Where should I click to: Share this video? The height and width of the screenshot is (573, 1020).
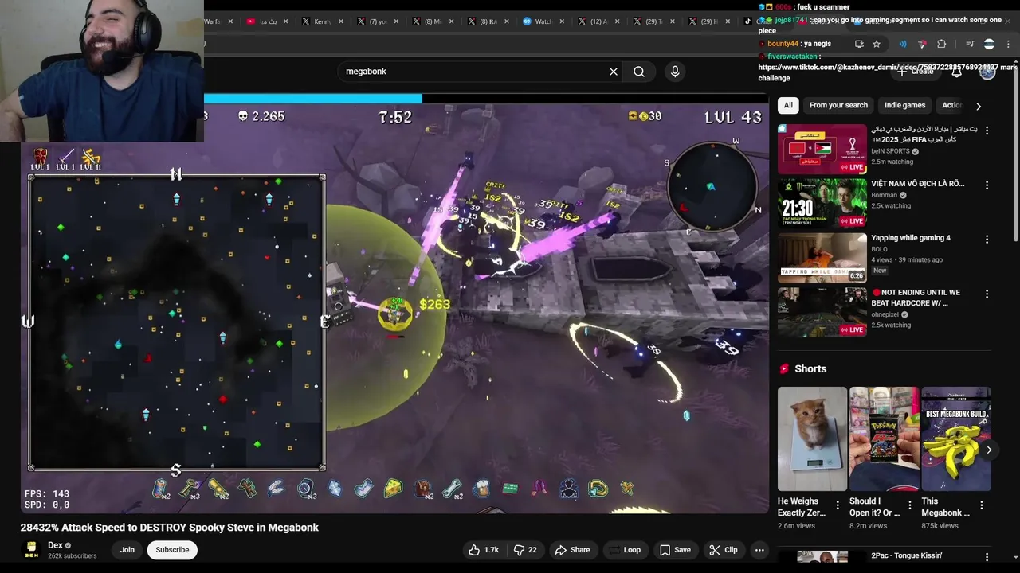click(x=572, y=550)
